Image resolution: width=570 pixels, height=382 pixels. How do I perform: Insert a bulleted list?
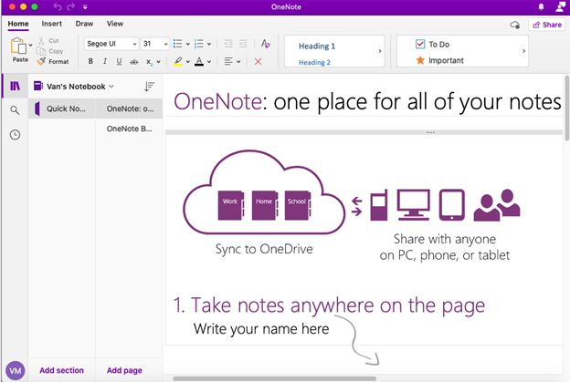(177, 44)
